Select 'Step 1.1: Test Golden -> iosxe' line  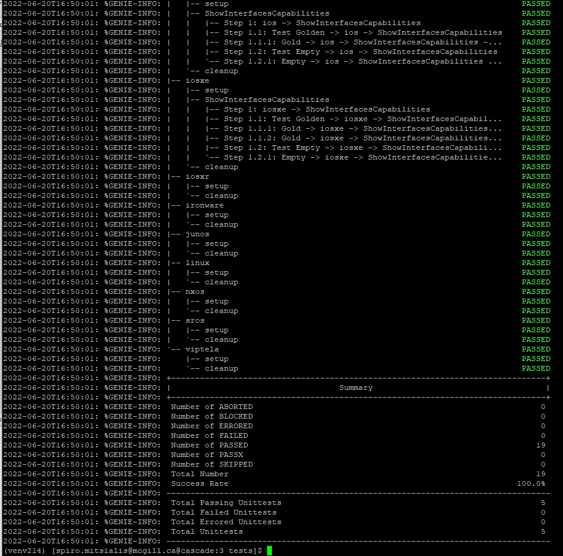[363, 119]
